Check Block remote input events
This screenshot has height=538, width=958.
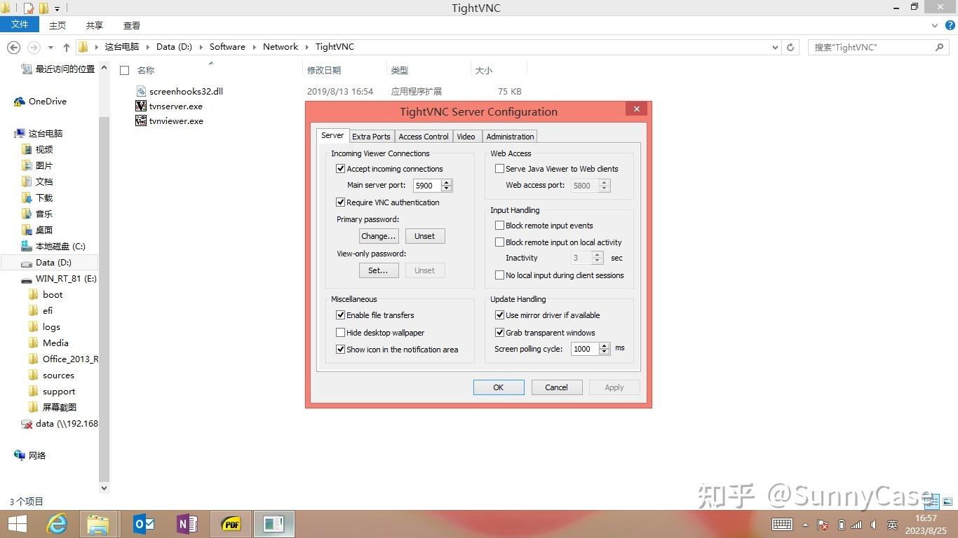(x=500, y=225)
